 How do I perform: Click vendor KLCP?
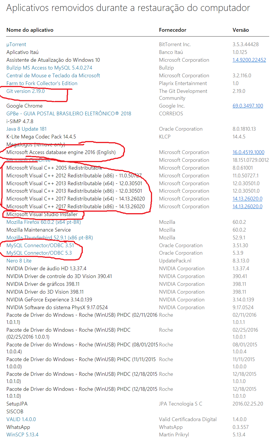(165, 137)
